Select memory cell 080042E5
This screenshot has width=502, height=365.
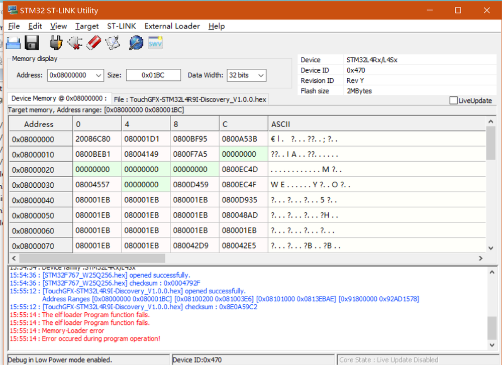(x=244, y=246)
